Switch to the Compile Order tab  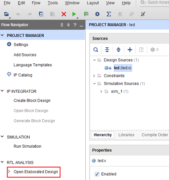[155, 135]
